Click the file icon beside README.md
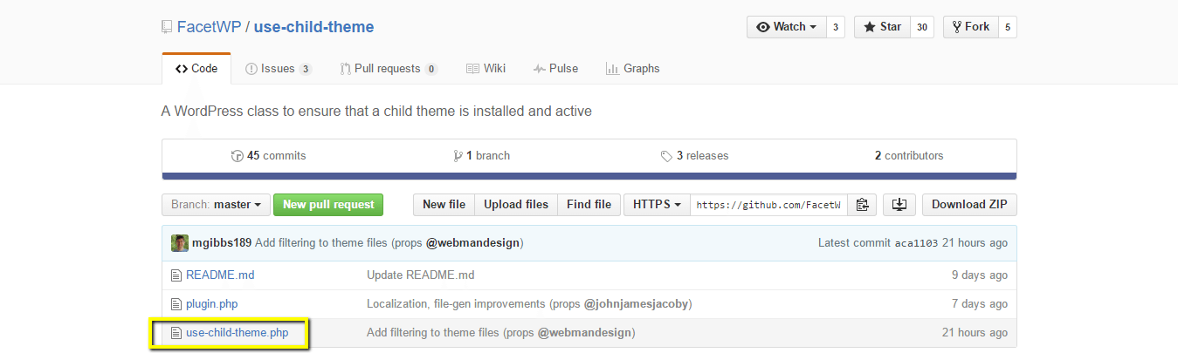Image resolution: width=1178 pixels, height=353 pixels. (x=176, y=275)
